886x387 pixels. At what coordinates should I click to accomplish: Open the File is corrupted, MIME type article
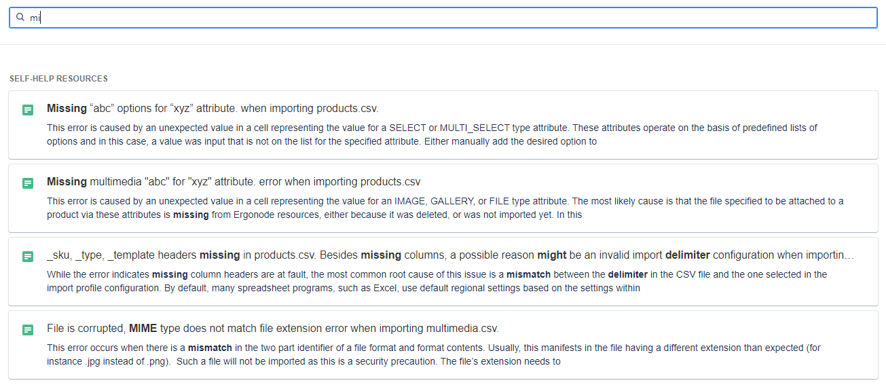[x=272, y=329]
